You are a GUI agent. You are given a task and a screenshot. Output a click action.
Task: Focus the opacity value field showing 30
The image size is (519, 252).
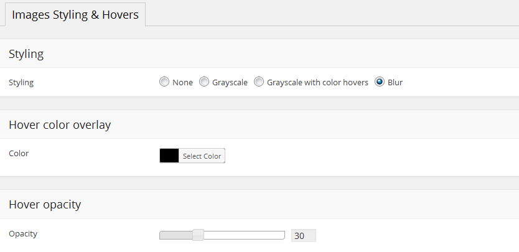[303, 236]
